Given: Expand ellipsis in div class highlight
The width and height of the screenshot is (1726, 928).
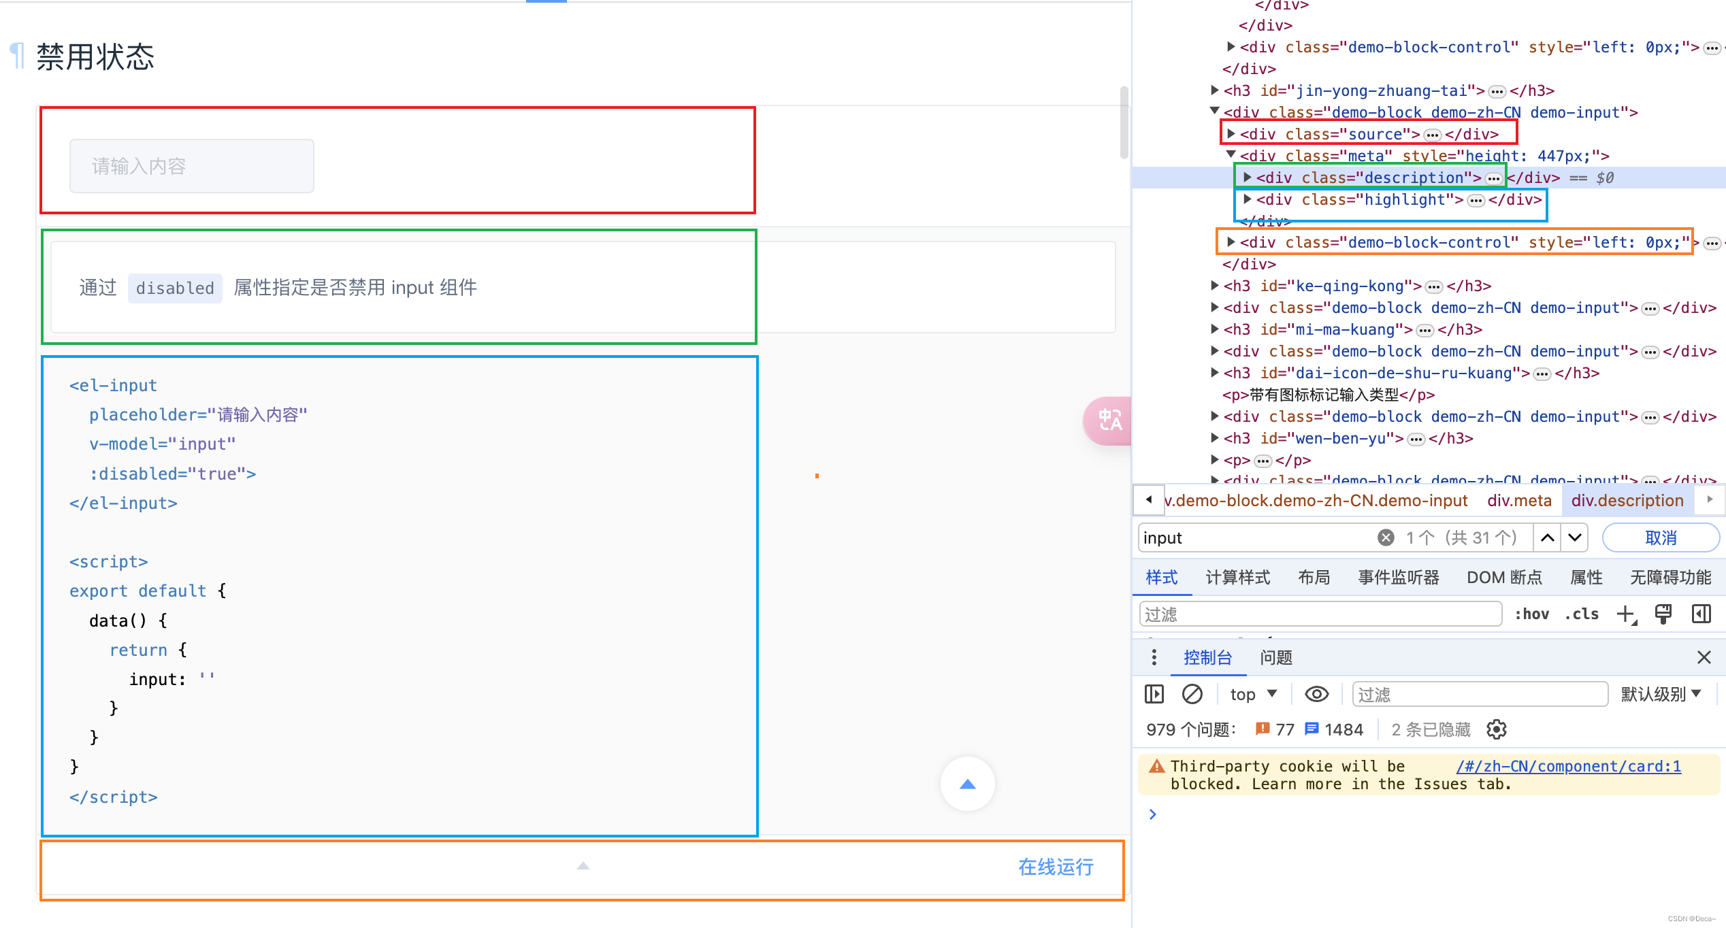Looking at the screenshot, I should (1476, 201).
